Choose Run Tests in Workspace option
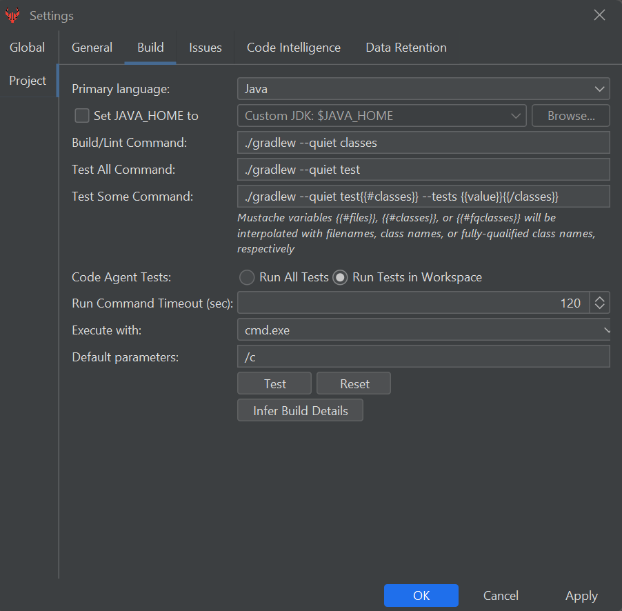Screen dimensions: 622x611 [340, 277]
